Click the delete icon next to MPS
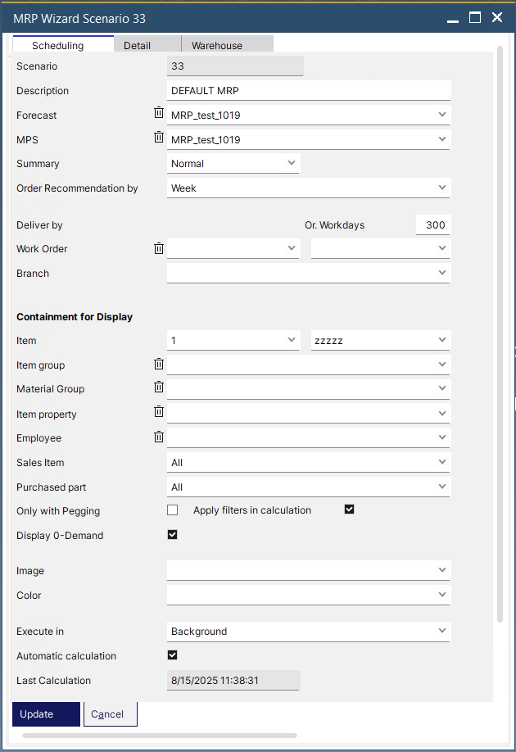This screenshot has height=752, width=516. (159, 137)
